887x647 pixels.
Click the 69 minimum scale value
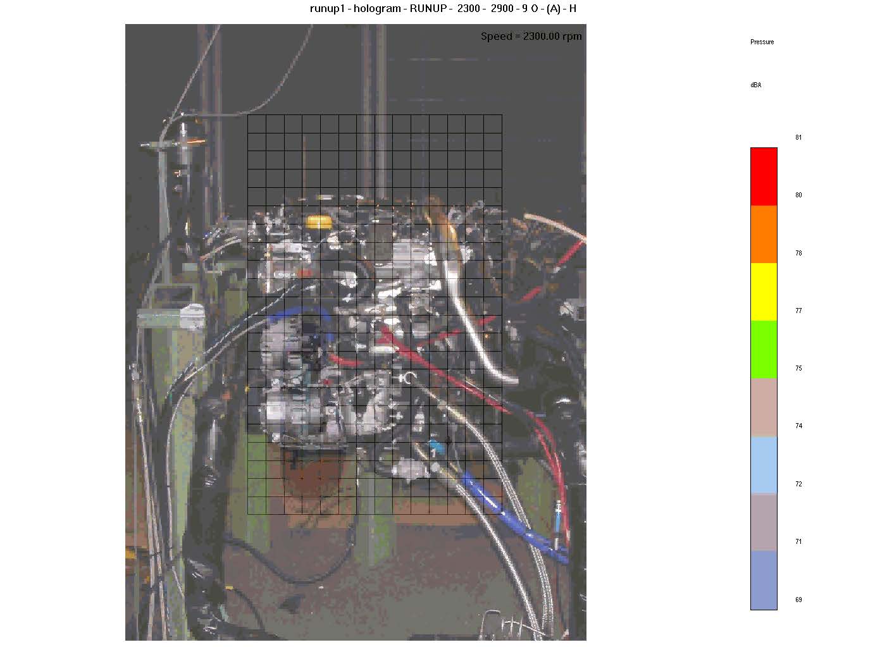pos(798,600)
